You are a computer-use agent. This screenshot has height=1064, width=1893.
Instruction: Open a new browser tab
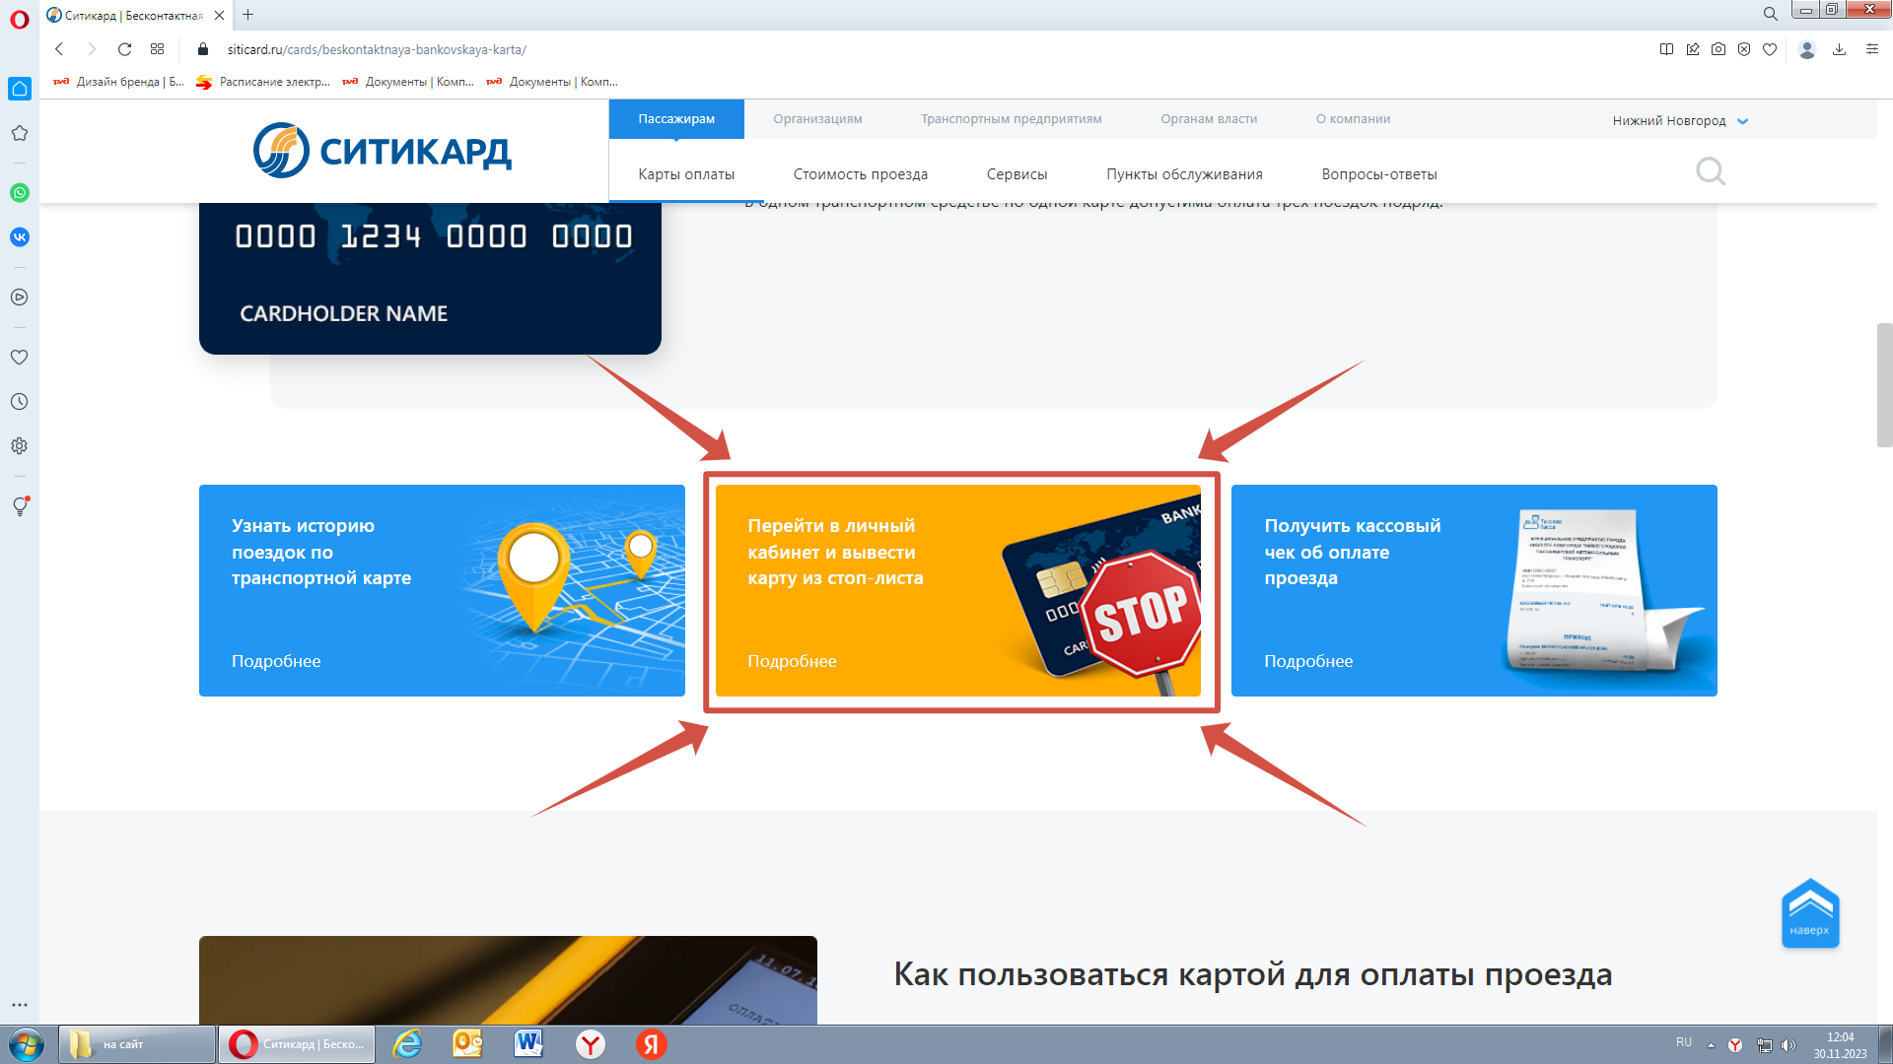pyautogui.click(x=248, y=15)
